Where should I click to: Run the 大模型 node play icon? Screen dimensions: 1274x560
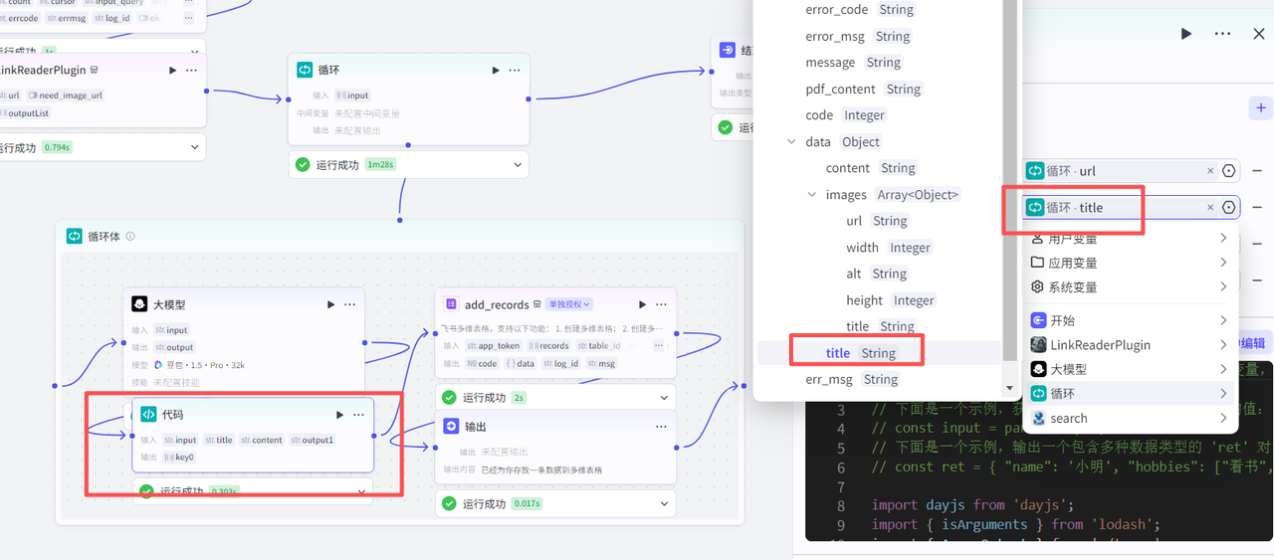[x=330, y=304]
